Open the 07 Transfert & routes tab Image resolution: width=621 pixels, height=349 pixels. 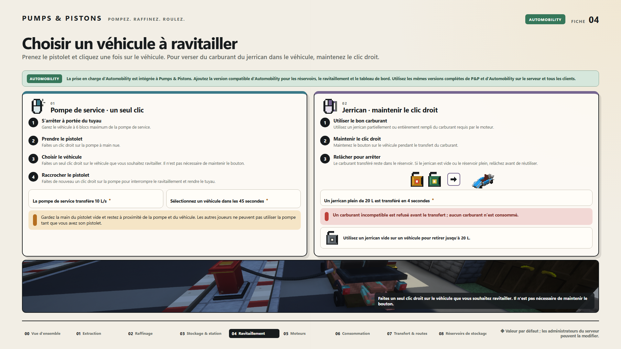(x=409, y=333)
